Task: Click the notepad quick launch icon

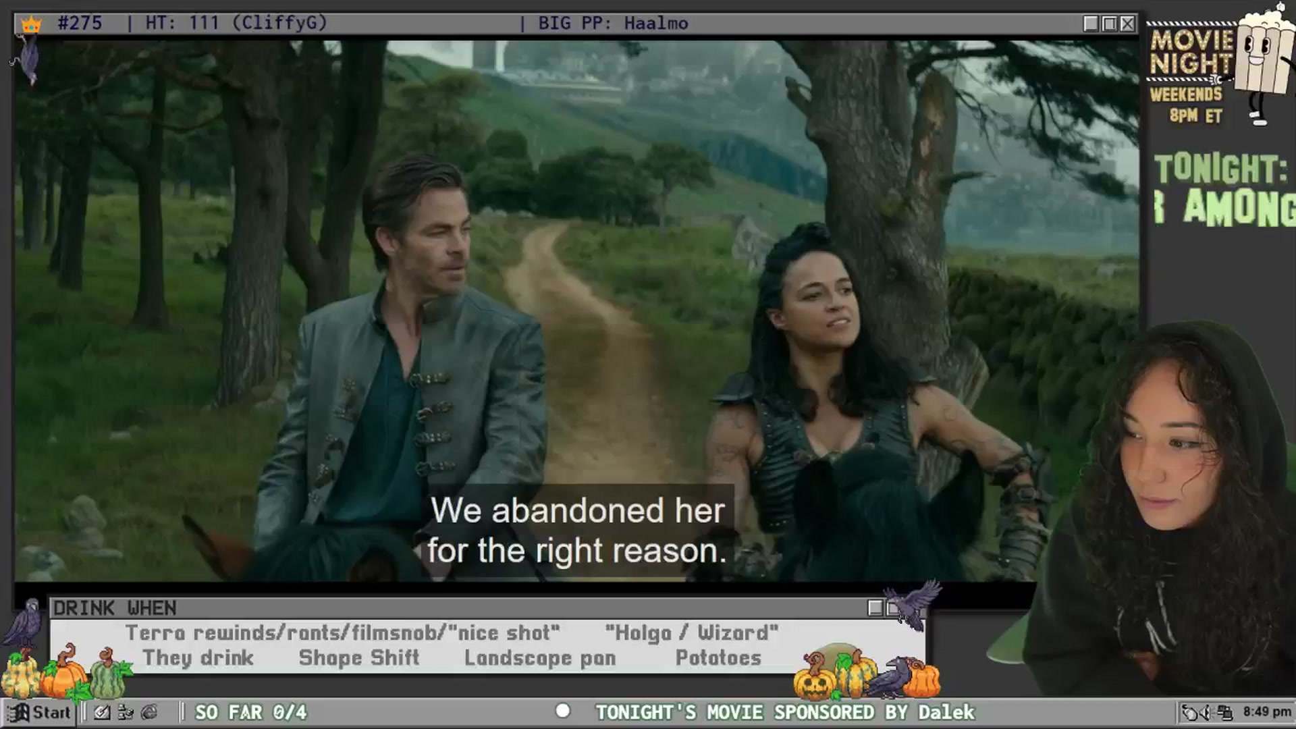Action: point(102,712)
